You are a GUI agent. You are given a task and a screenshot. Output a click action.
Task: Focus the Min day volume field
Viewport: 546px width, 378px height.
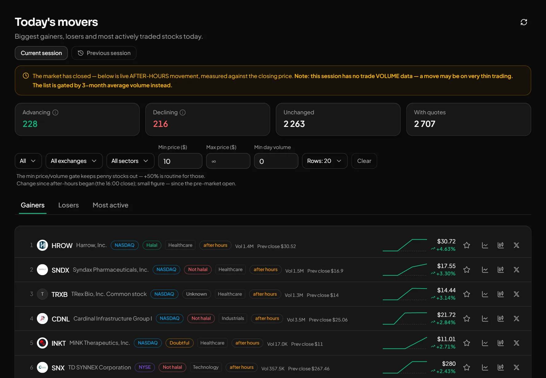pos(276,161)
